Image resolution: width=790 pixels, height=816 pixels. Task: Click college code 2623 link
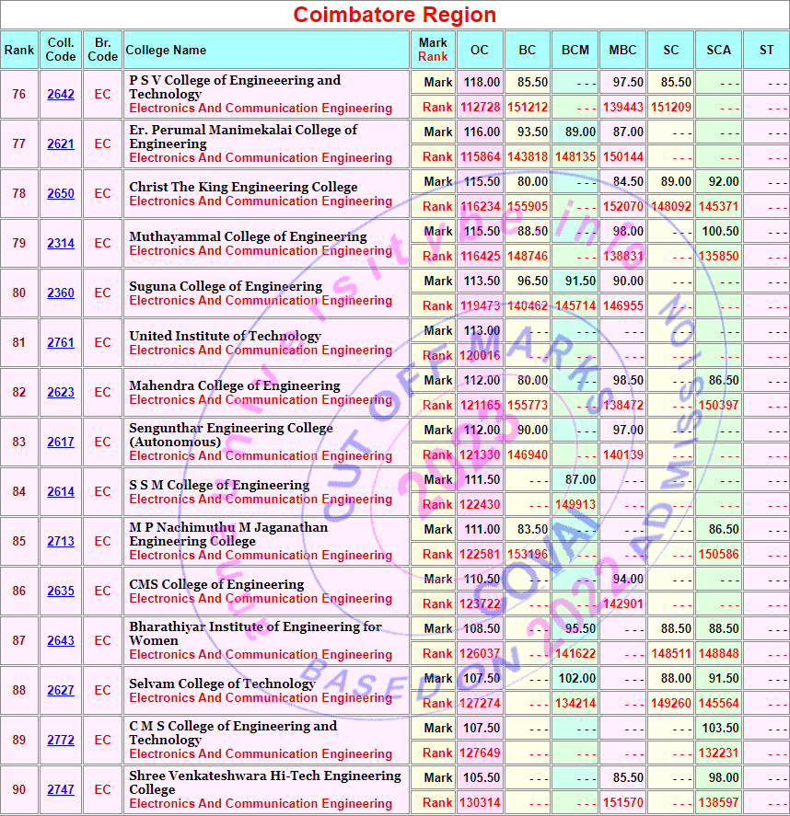click(61, 393)
